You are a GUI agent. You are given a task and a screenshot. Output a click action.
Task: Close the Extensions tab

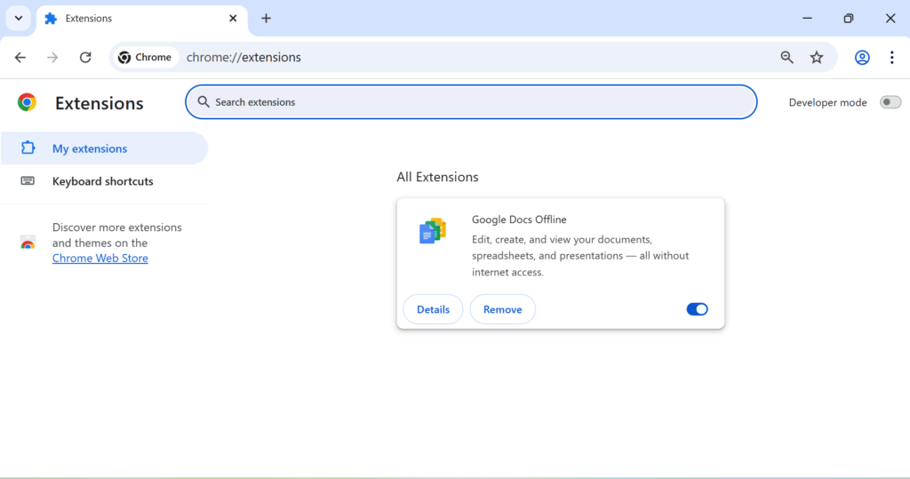233,19
